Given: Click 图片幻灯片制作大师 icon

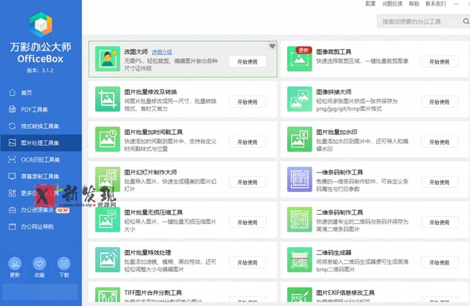Looking at the screenshot, I should (108, 179).
